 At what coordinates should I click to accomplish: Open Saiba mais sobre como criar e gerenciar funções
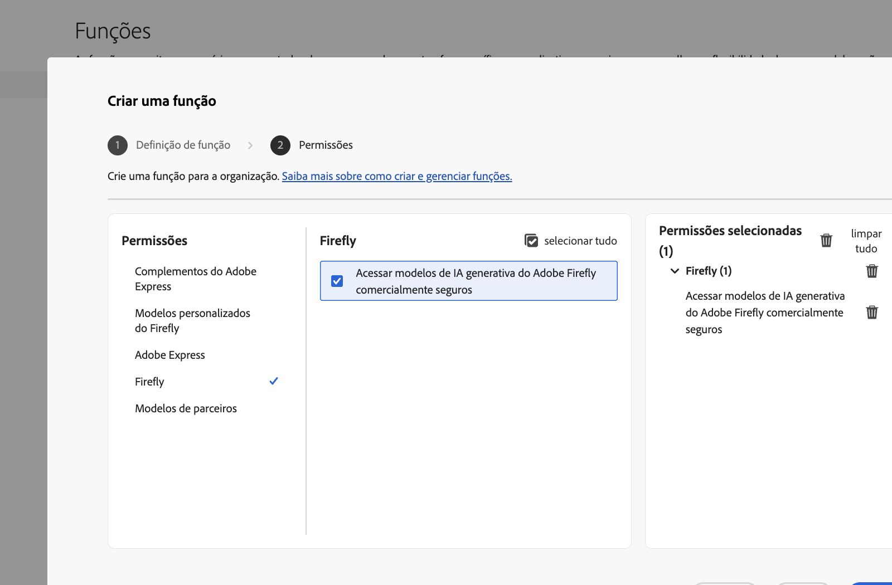tap(397, 176)
